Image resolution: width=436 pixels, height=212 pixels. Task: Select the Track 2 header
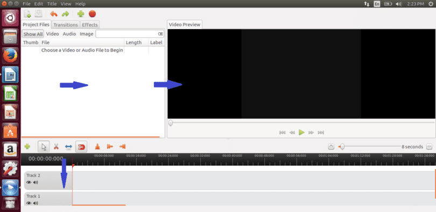coord(48,180)
